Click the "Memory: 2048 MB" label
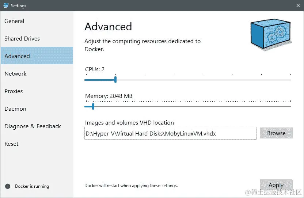This screenshot has height=198, width=304. click(x=109, y=96)
